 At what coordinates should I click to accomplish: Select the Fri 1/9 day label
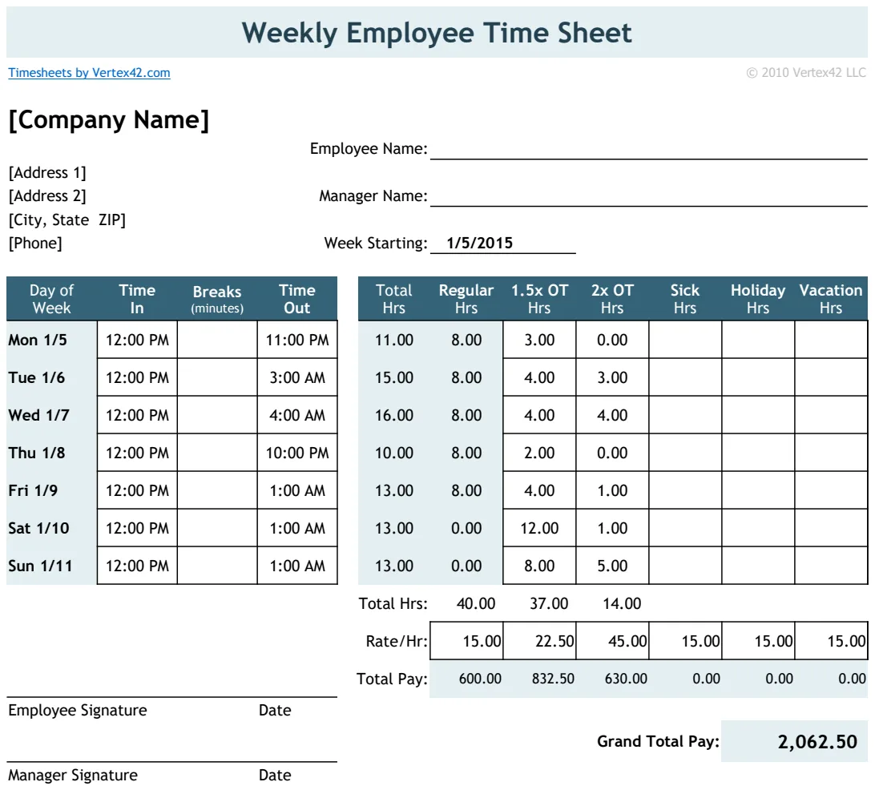[33, 490]
